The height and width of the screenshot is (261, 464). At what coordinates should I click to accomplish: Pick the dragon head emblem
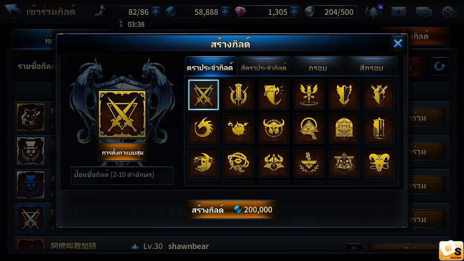203,128
